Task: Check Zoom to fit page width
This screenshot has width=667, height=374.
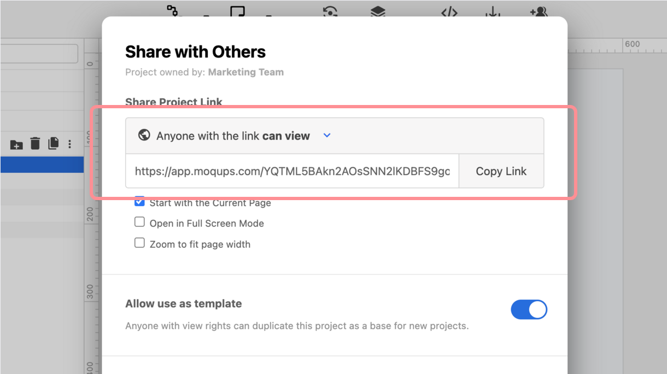Action: coord(140,243)
